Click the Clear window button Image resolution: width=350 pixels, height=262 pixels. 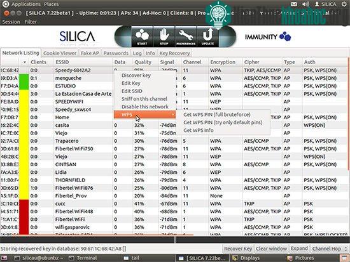pyautogui.click(x=272, y=249)
